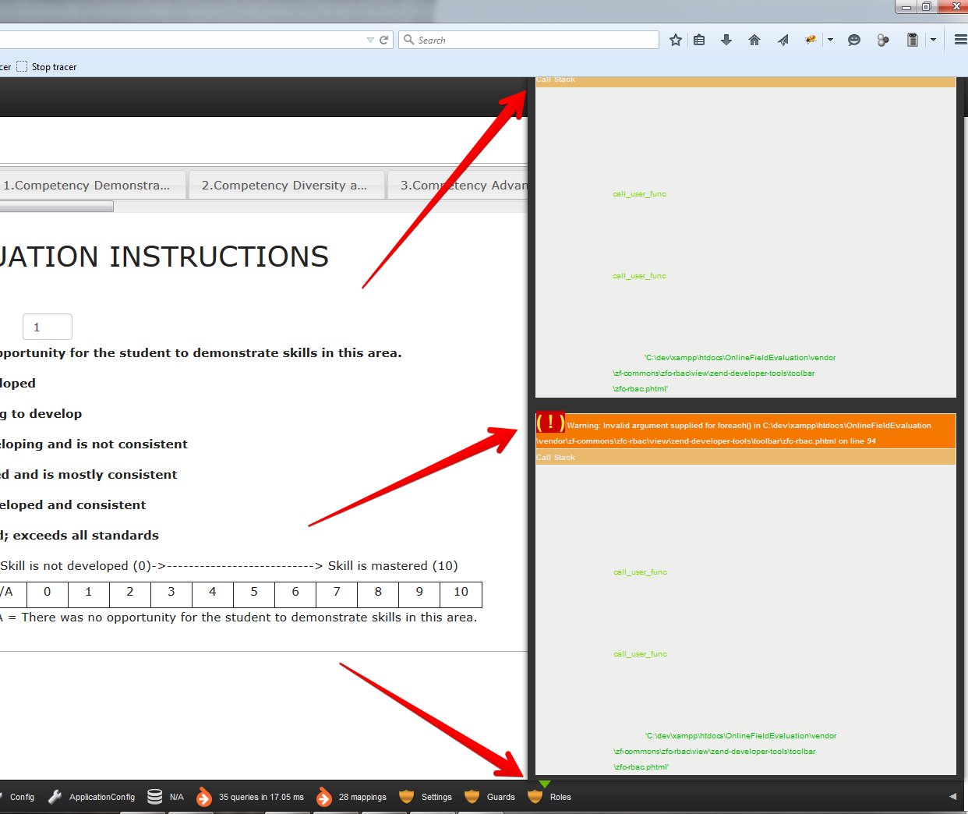Select rating cell 10 in table
This screenshot has height=814, width=968.
(461, 594)
